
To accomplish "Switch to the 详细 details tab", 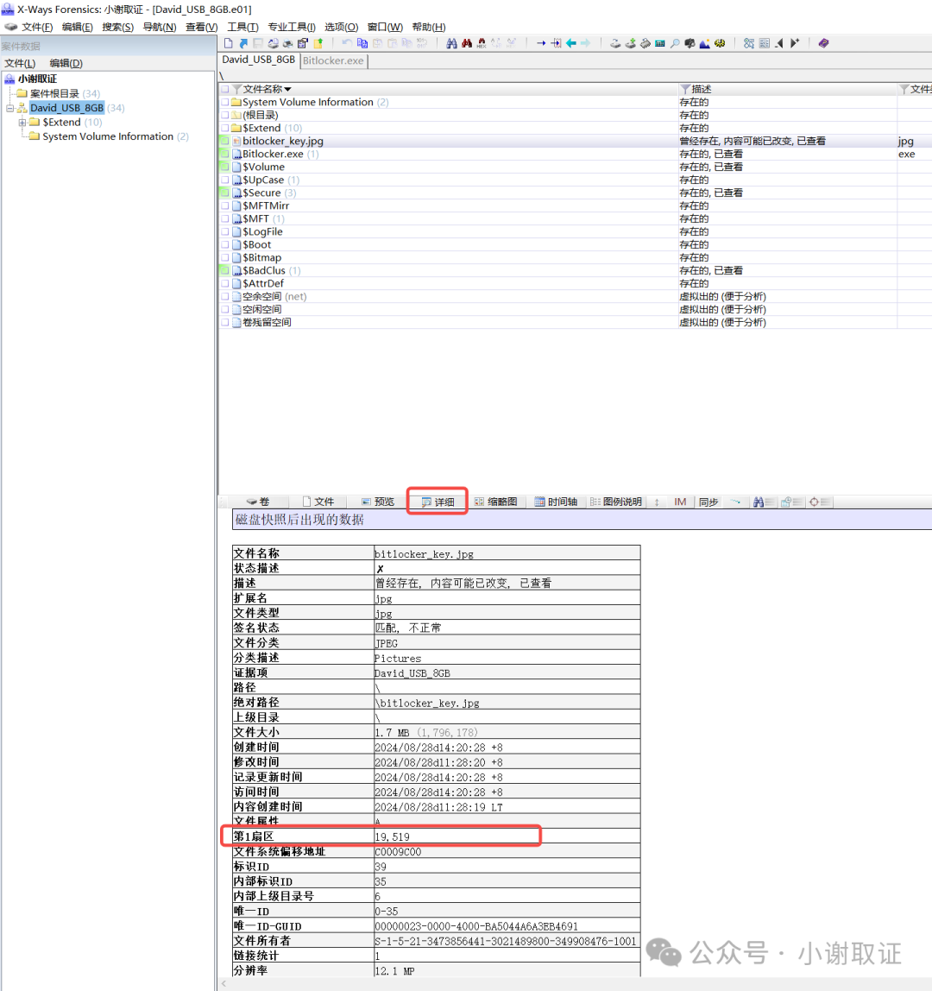I will (x=438, y=502).
